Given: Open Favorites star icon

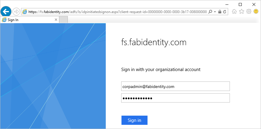Looking at the screenshot, I should [x=241, y=12].
